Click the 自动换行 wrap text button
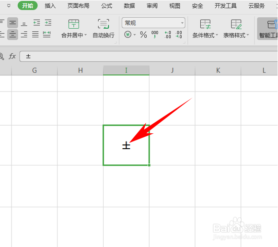278x247 pixels. [x=104, y=29]
